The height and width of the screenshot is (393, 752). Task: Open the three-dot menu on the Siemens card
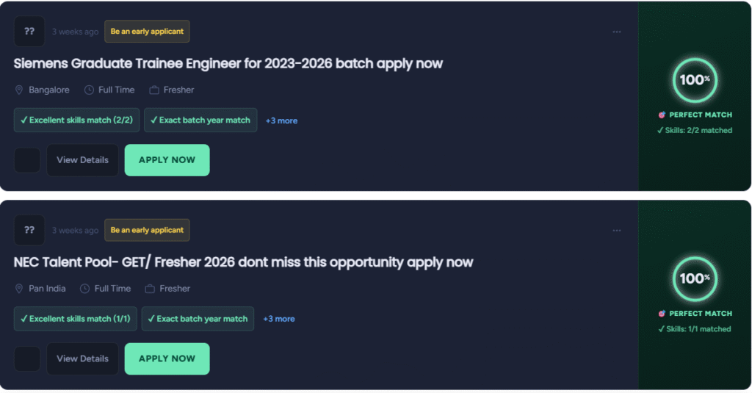click(x=617, y=32)
